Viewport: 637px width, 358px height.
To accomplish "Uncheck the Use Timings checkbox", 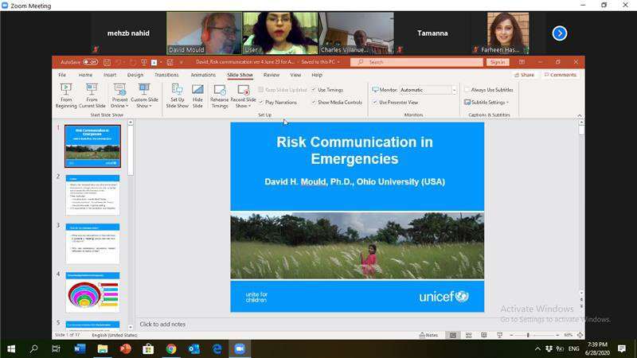I will click(x=314, y=90).
